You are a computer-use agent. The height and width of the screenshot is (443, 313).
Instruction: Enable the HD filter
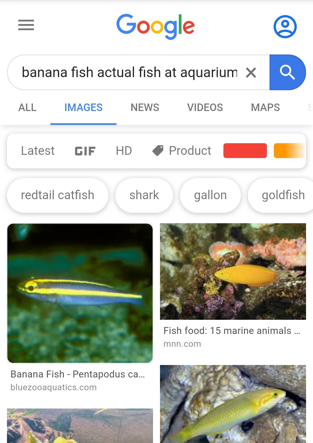pos(124,151)
